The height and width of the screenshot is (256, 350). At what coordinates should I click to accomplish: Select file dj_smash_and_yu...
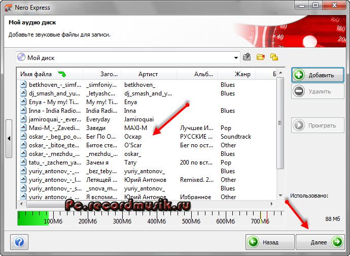click(x=54, y=93)
